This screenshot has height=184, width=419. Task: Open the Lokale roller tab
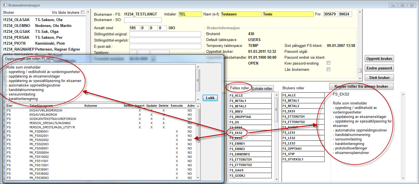262,88
